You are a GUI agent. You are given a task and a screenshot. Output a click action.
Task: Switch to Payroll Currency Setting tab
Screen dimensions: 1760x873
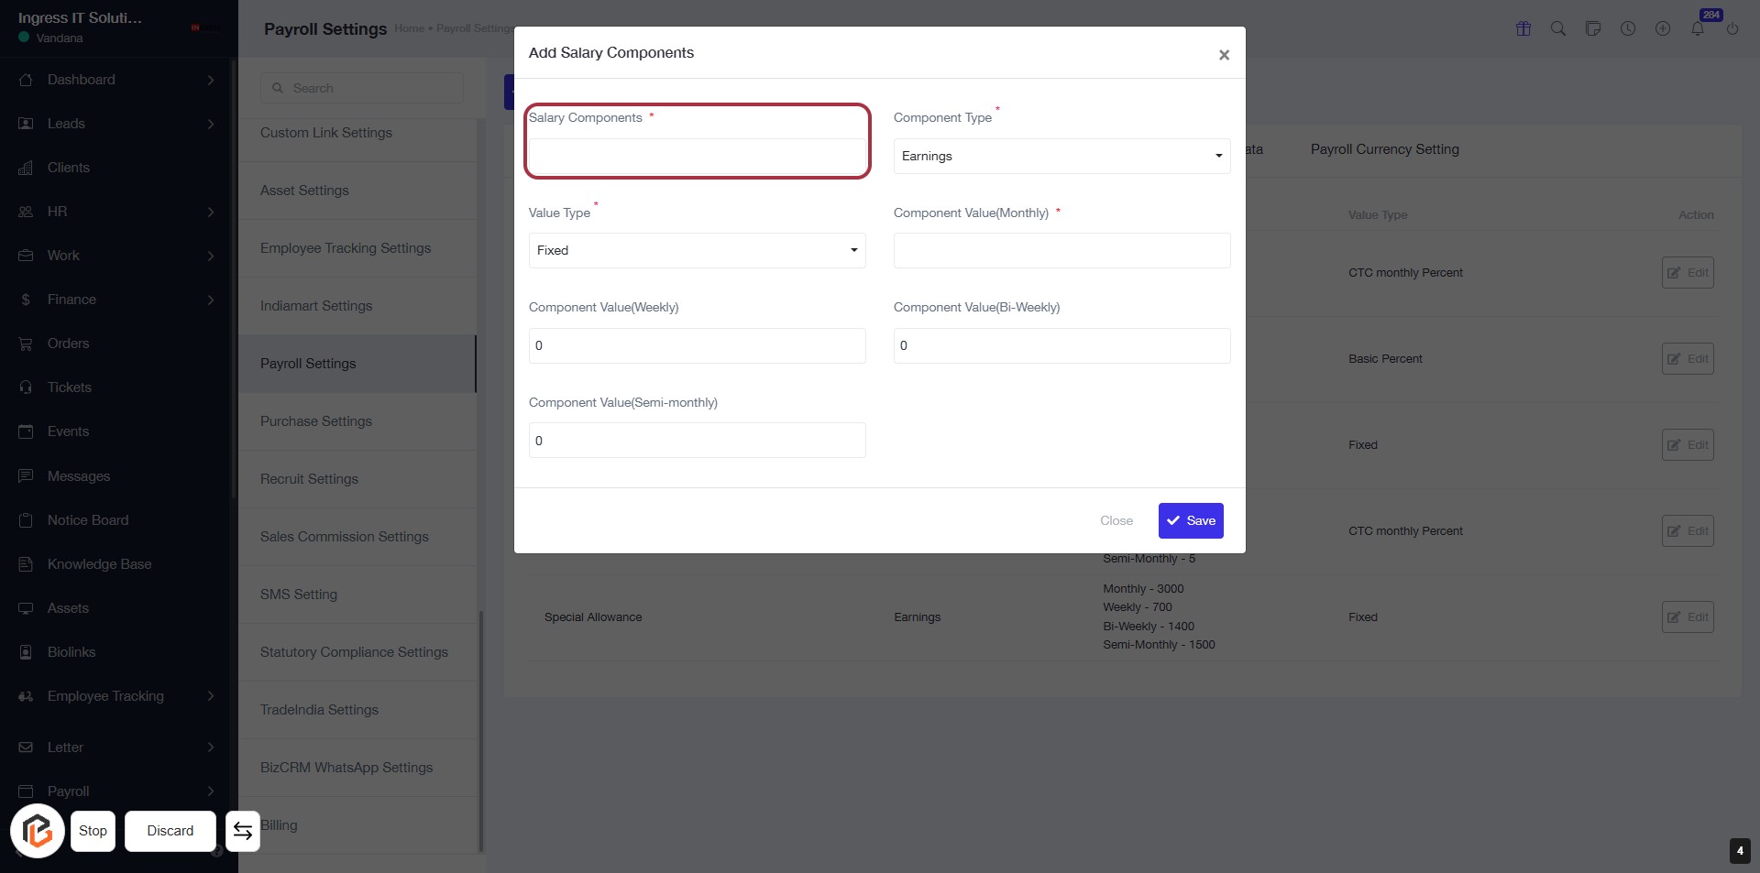coord(1384,149)
